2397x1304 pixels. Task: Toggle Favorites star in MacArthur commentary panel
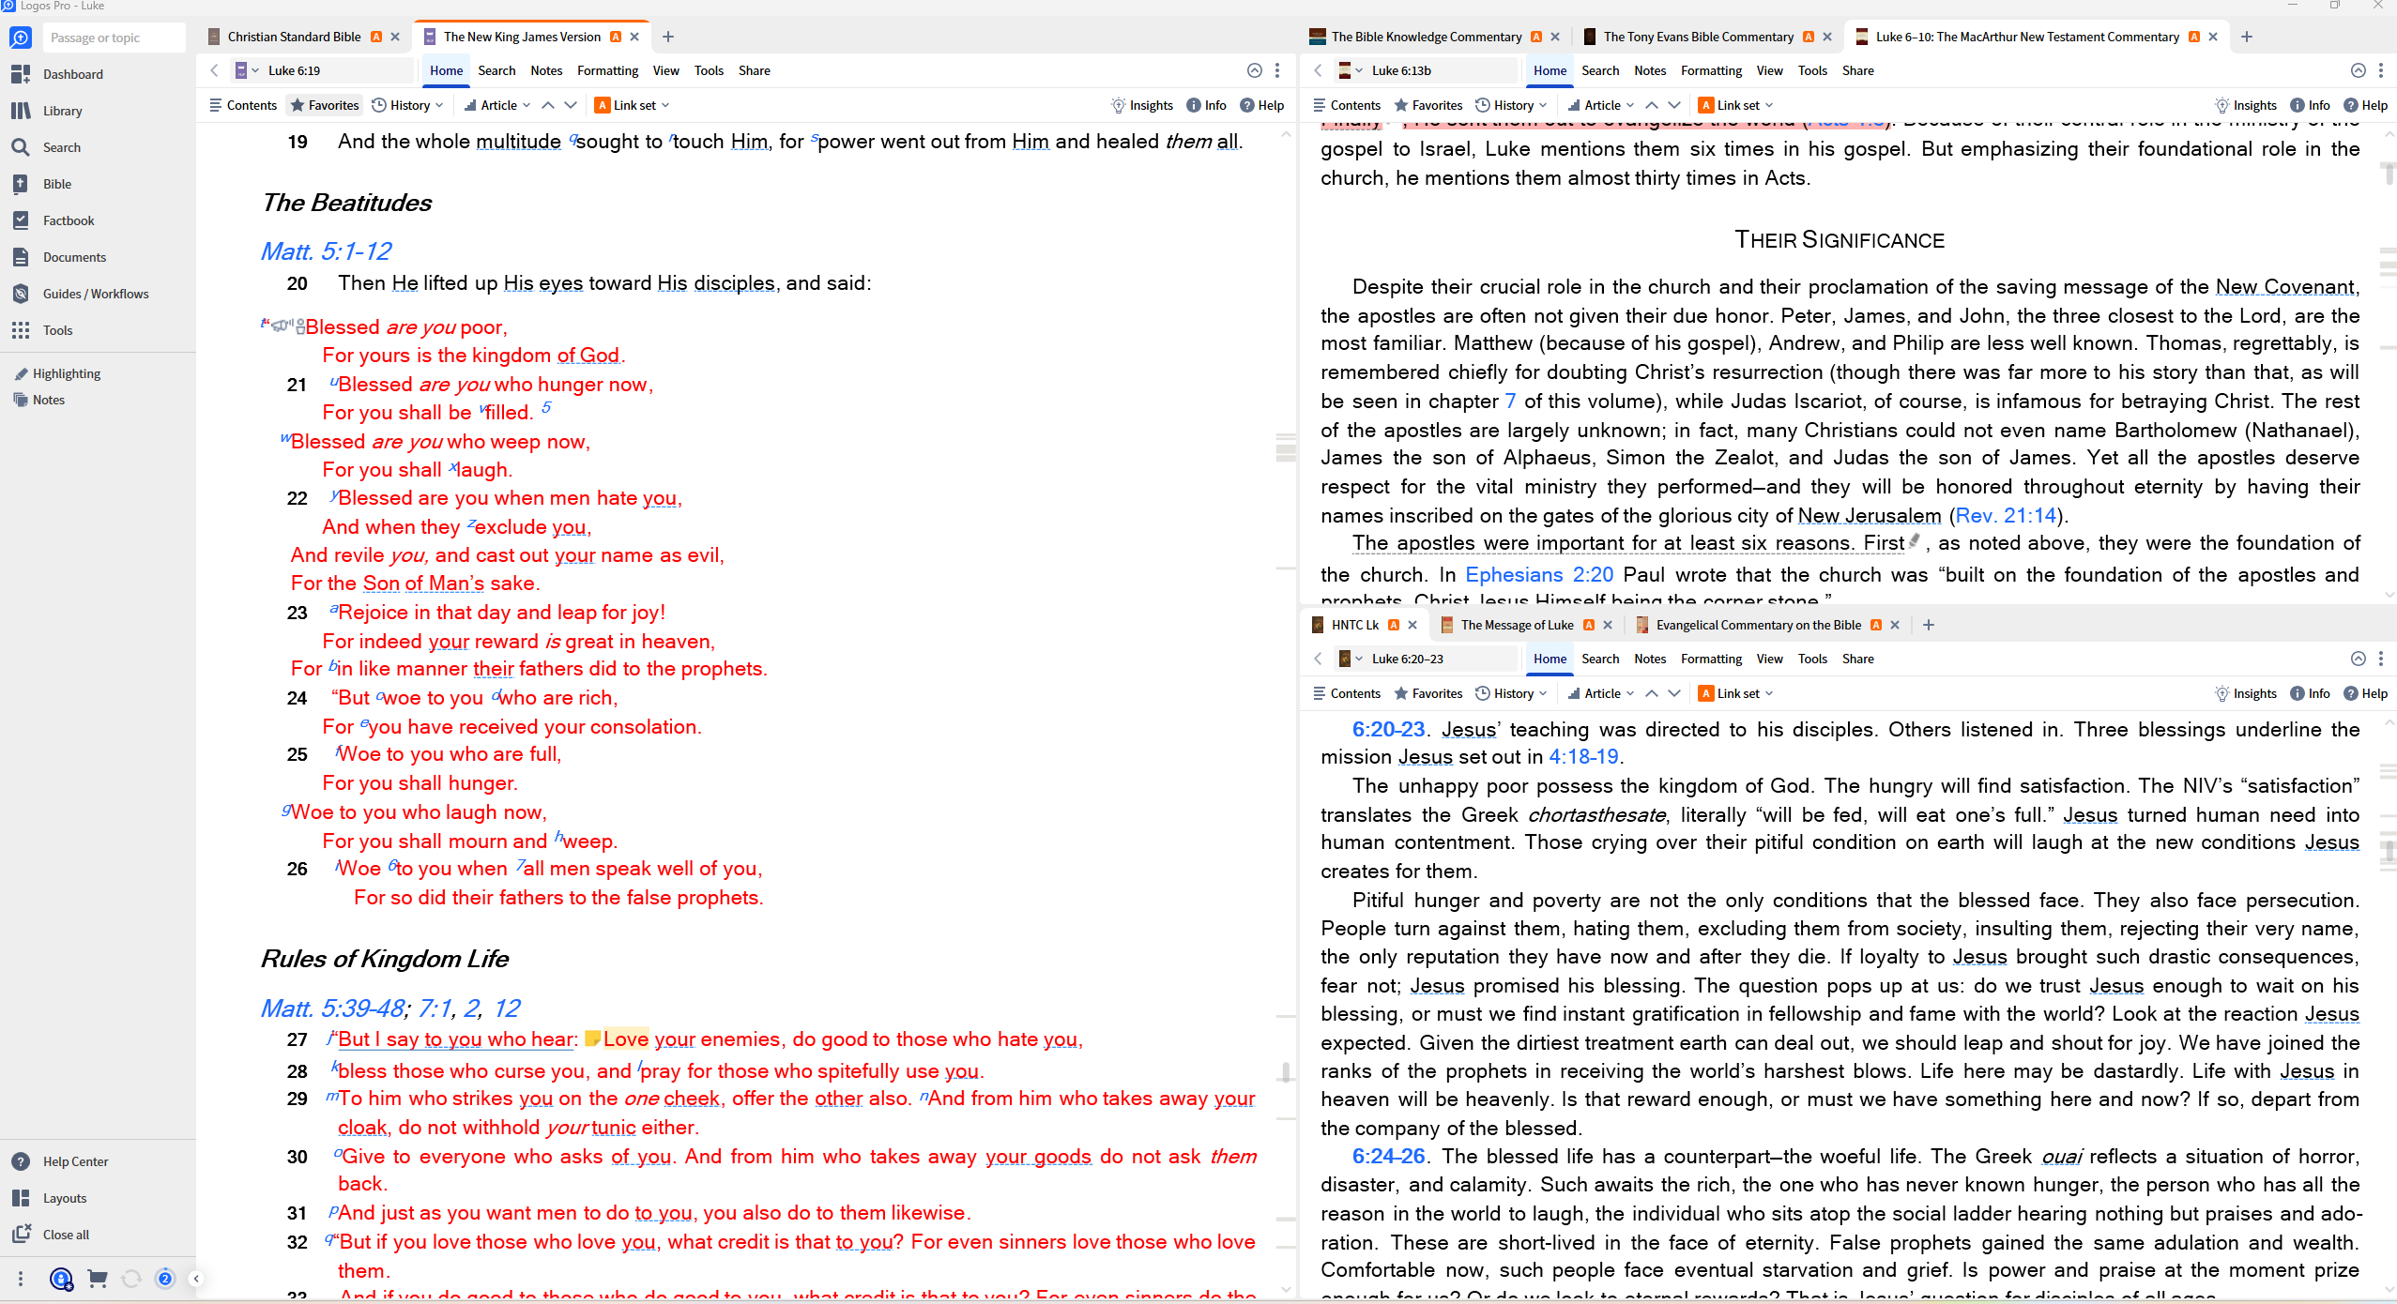click(x=1428, y=105)
